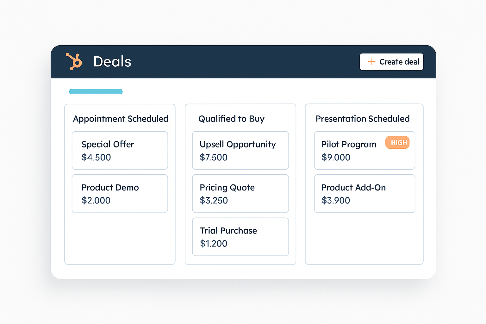This screenshot has width=486, height=324.
Task: Click the Create deal button
Action: point(391,62)
